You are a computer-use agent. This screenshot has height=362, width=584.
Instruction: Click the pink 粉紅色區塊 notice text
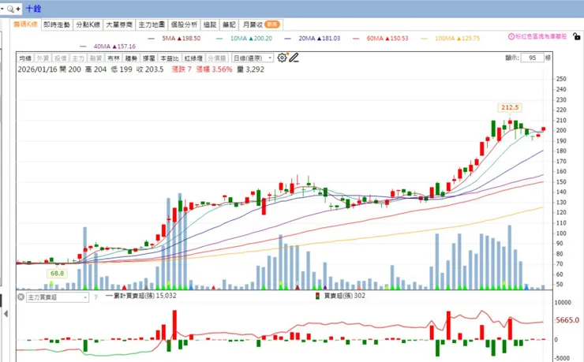point(541,36)
